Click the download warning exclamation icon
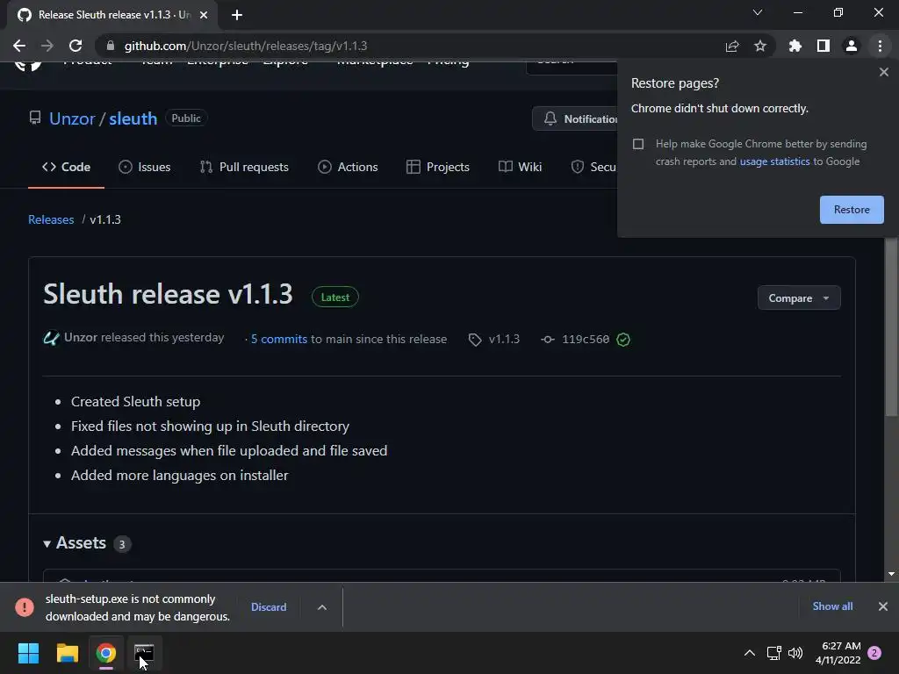This screenshot has height=674, width=899. pos(24,607)
